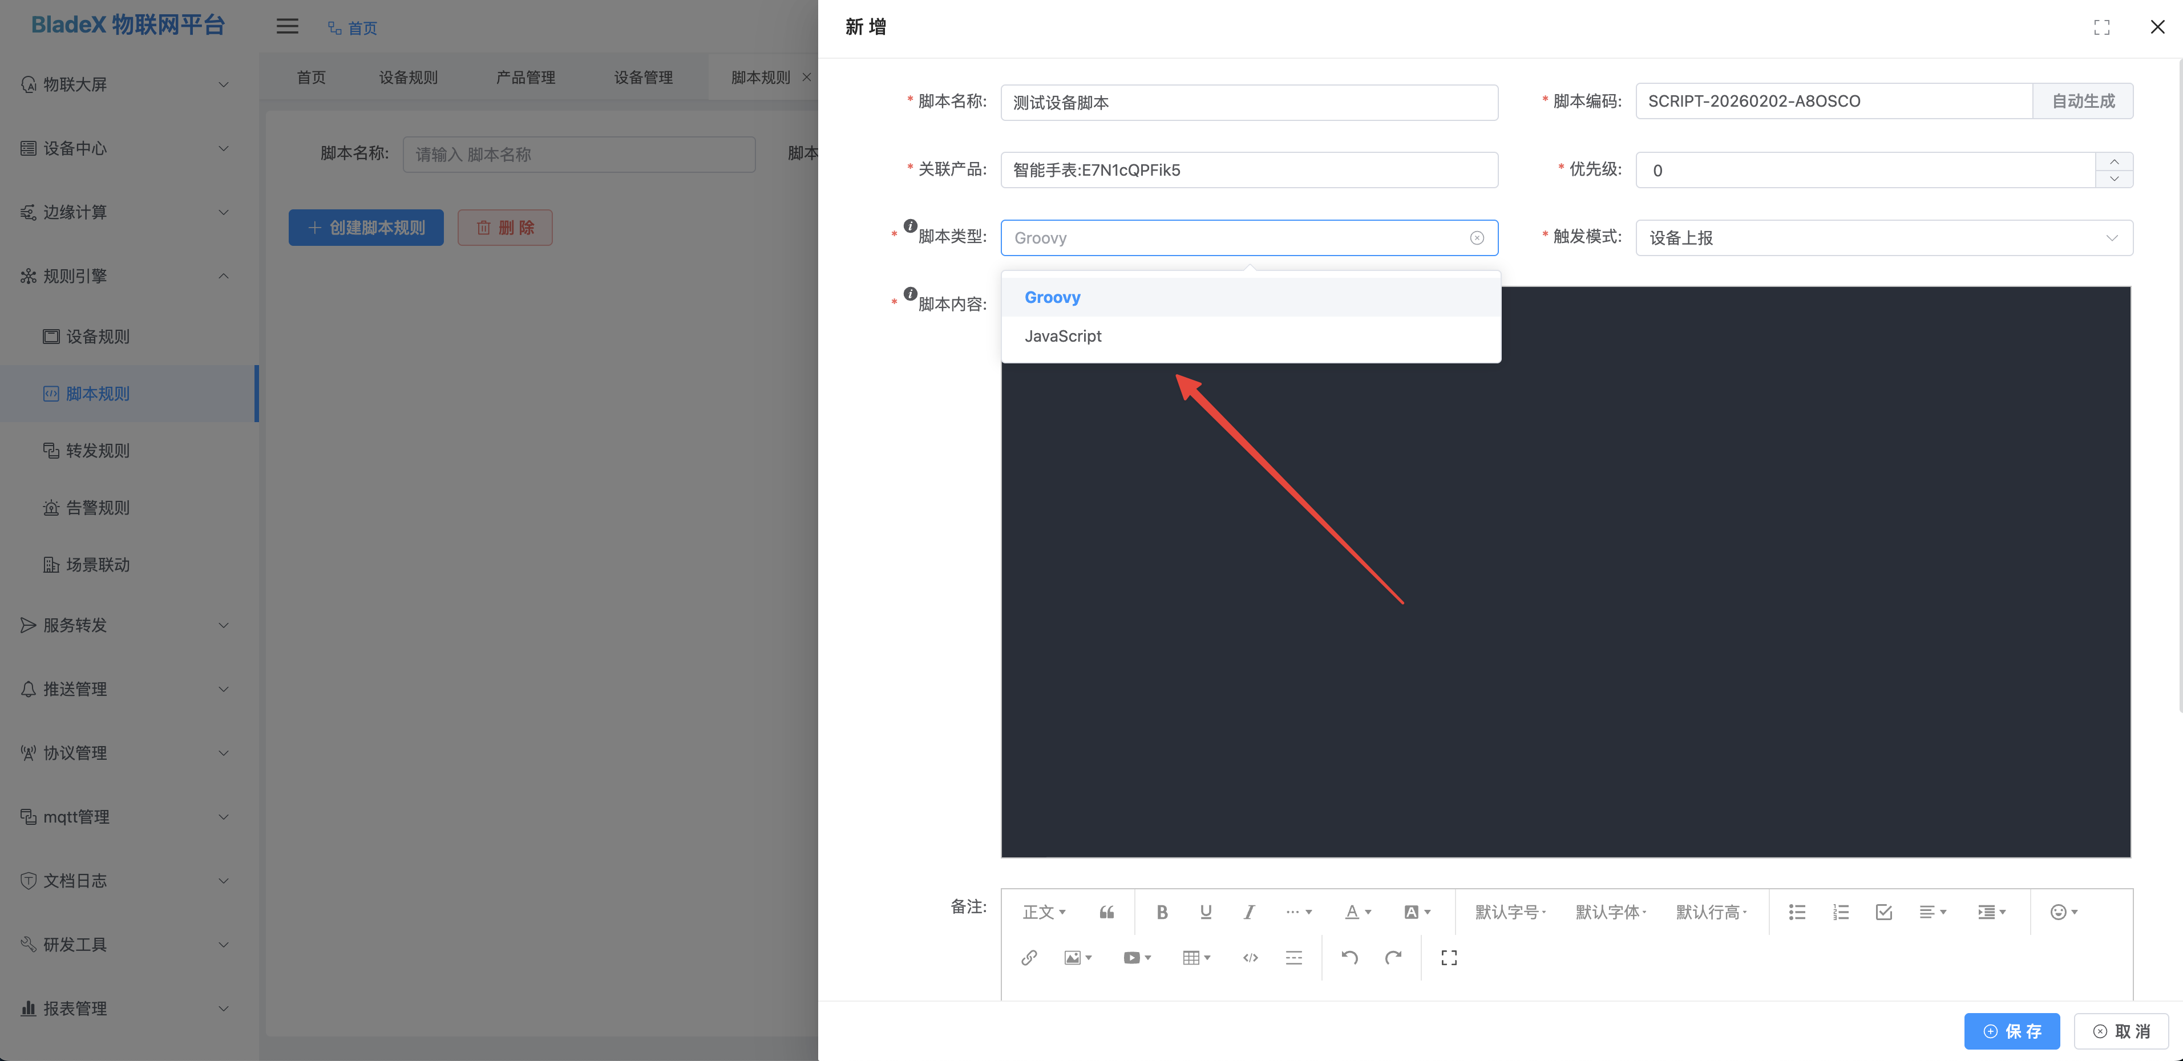Choose the Groovy option in the dropdown list
This screenshot has height=1061, width=2183.
1053,297
